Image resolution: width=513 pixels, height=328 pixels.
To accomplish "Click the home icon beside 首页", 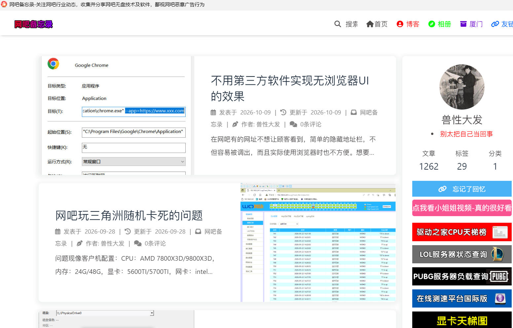I will (370, 24).
